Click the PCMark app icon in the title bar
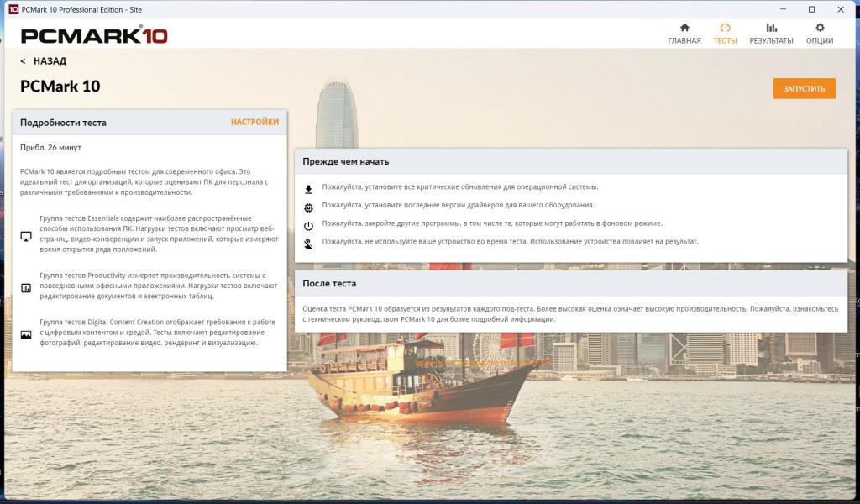The image size is (860, 504). [13, 9]
